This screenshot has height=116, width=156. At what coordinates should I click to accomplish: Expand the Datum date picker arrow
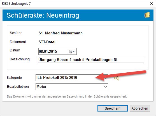[x=74, y=51]
